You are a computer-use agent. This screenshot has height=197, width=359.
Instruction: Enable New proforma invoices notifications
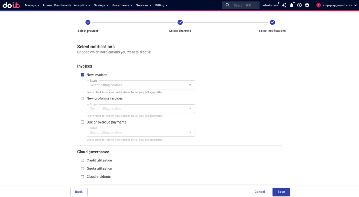83,99
